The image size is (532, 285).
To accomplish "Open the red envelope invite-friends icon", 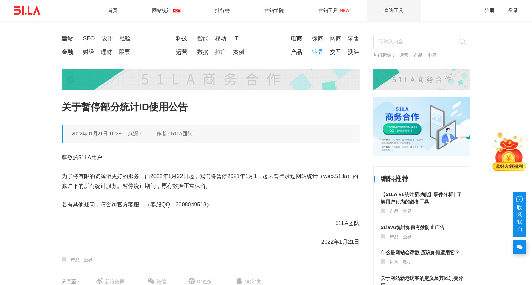I will (x=509, y=152).
